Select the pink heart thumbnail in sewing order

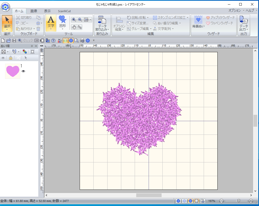[13, 71]
